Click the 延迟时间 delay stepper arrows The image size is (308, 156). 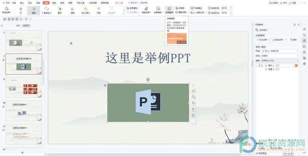[231, 13]
